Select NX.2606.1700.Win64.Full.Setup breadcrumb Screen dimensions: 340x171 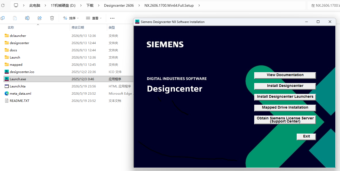point(169,5)
